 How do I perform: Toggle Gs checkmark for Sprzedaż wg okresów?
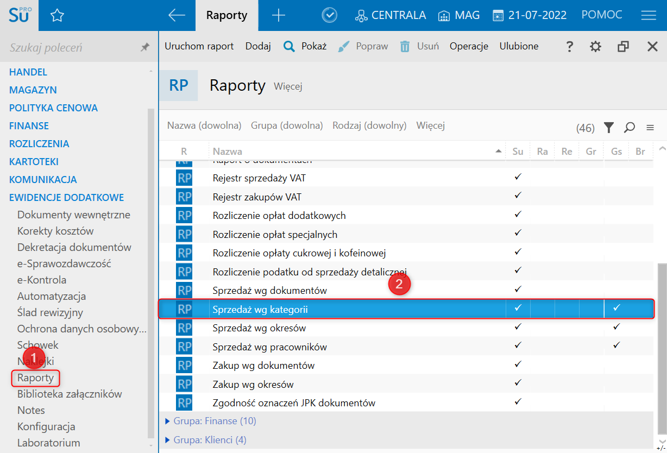click(x=616, y=327)
